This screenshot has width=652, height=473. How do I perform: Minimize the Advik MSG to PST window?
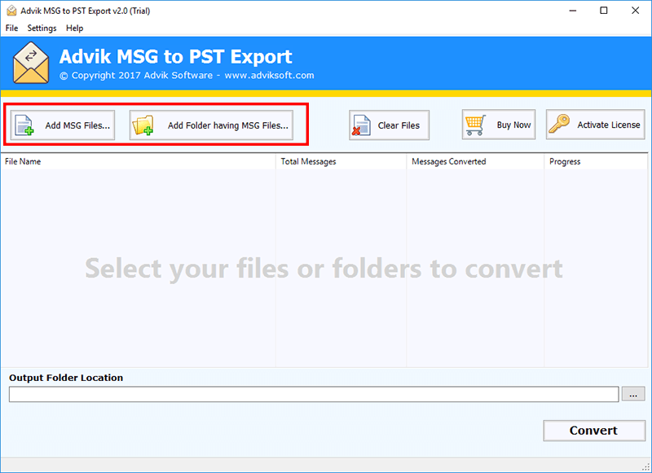(573, 11)
